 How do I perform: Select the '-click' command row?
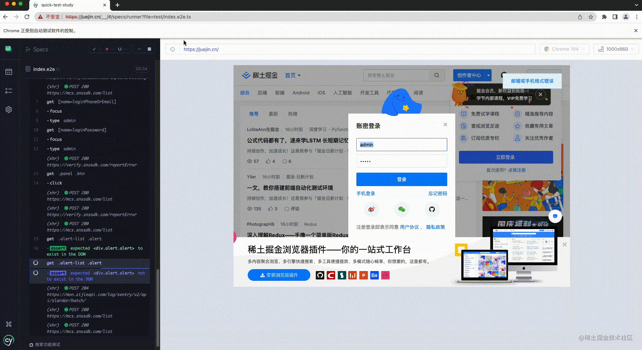click(90, 183)
